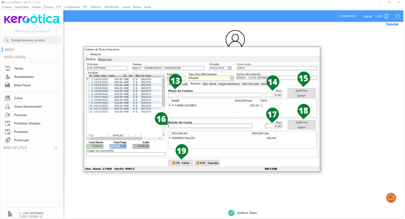Image resolution: width=405 pixels, height=219 pixels.
Task: Click the Atalhos Úteis green check icon
Action: point(231,213)
